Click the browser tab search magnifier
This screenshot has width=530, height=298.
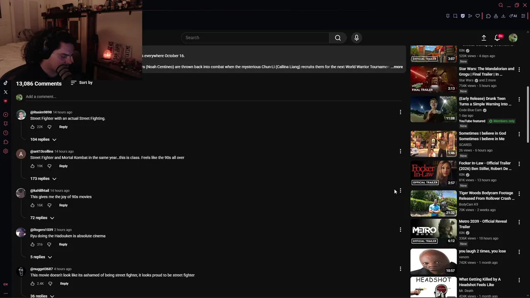[x=501, y=5]
